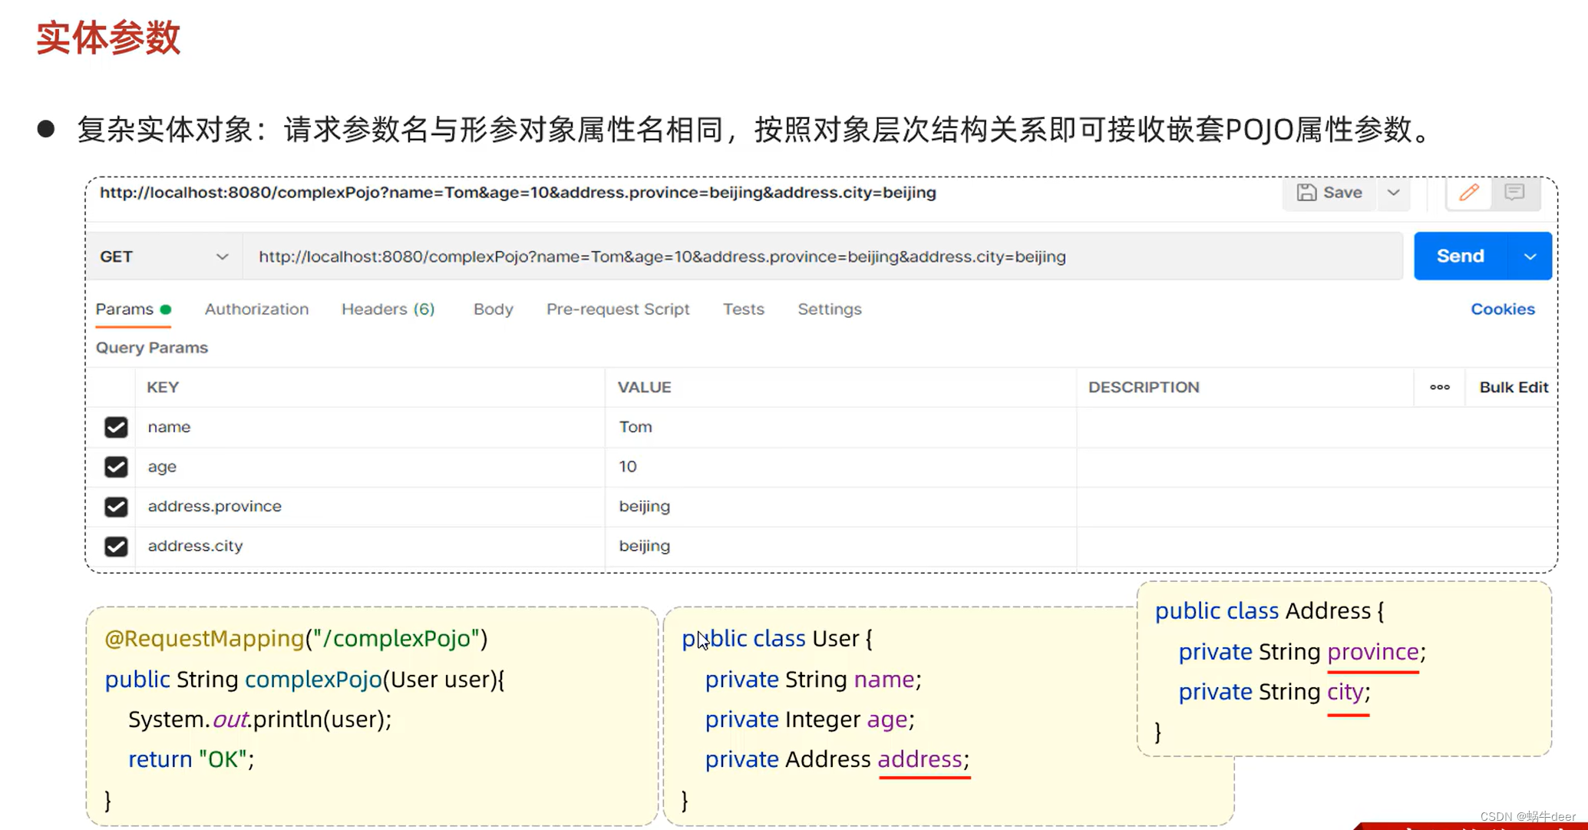
Task: Click the pencil edit icon
Action: point(1469,193)
